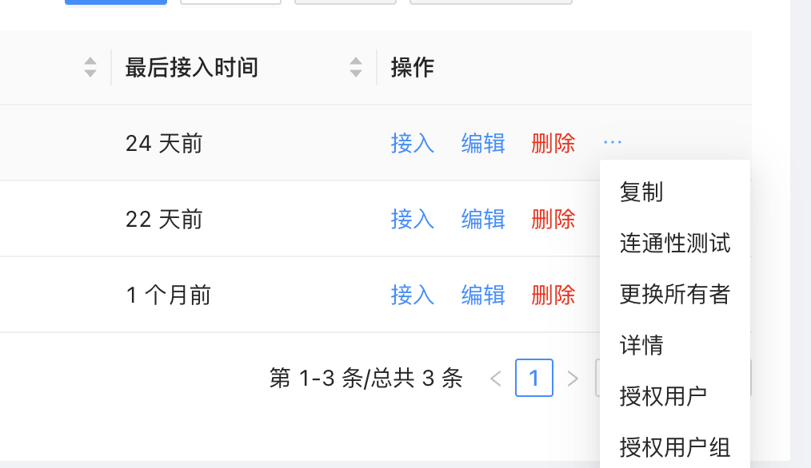
Task: Select 授权用户组 at the menu bottom
Action: (674, 447)
